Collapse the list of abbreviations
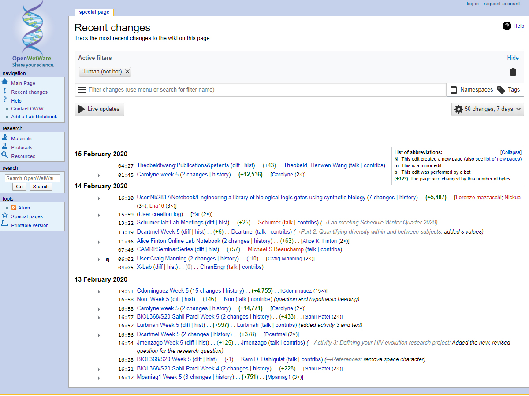The image size is (529, 396). click(x=510, y=152)
